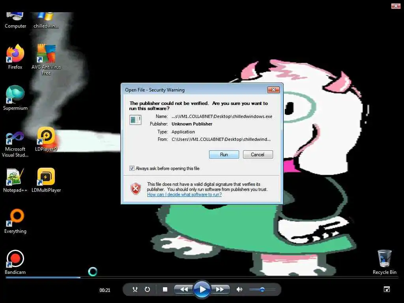The height and width of the screenshot is (303, 404).
Task: Click the Run button in Security Warning
Action: coord(224,155)
